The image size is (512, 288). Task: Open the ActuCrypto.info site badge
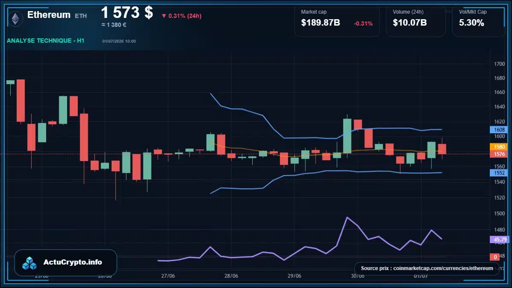click(x=66, y=263)
